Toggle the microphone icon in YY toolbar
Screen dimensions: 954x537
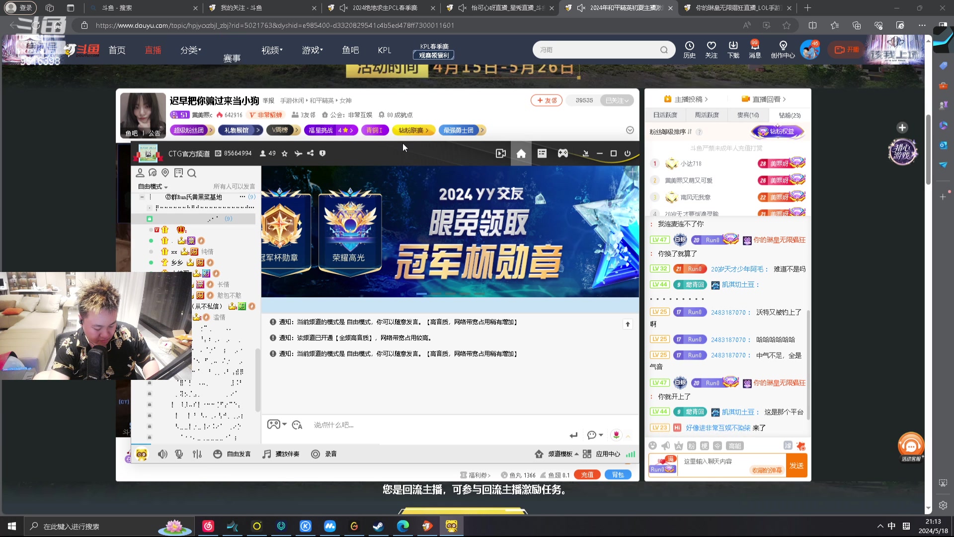click(x=179, y=454)
